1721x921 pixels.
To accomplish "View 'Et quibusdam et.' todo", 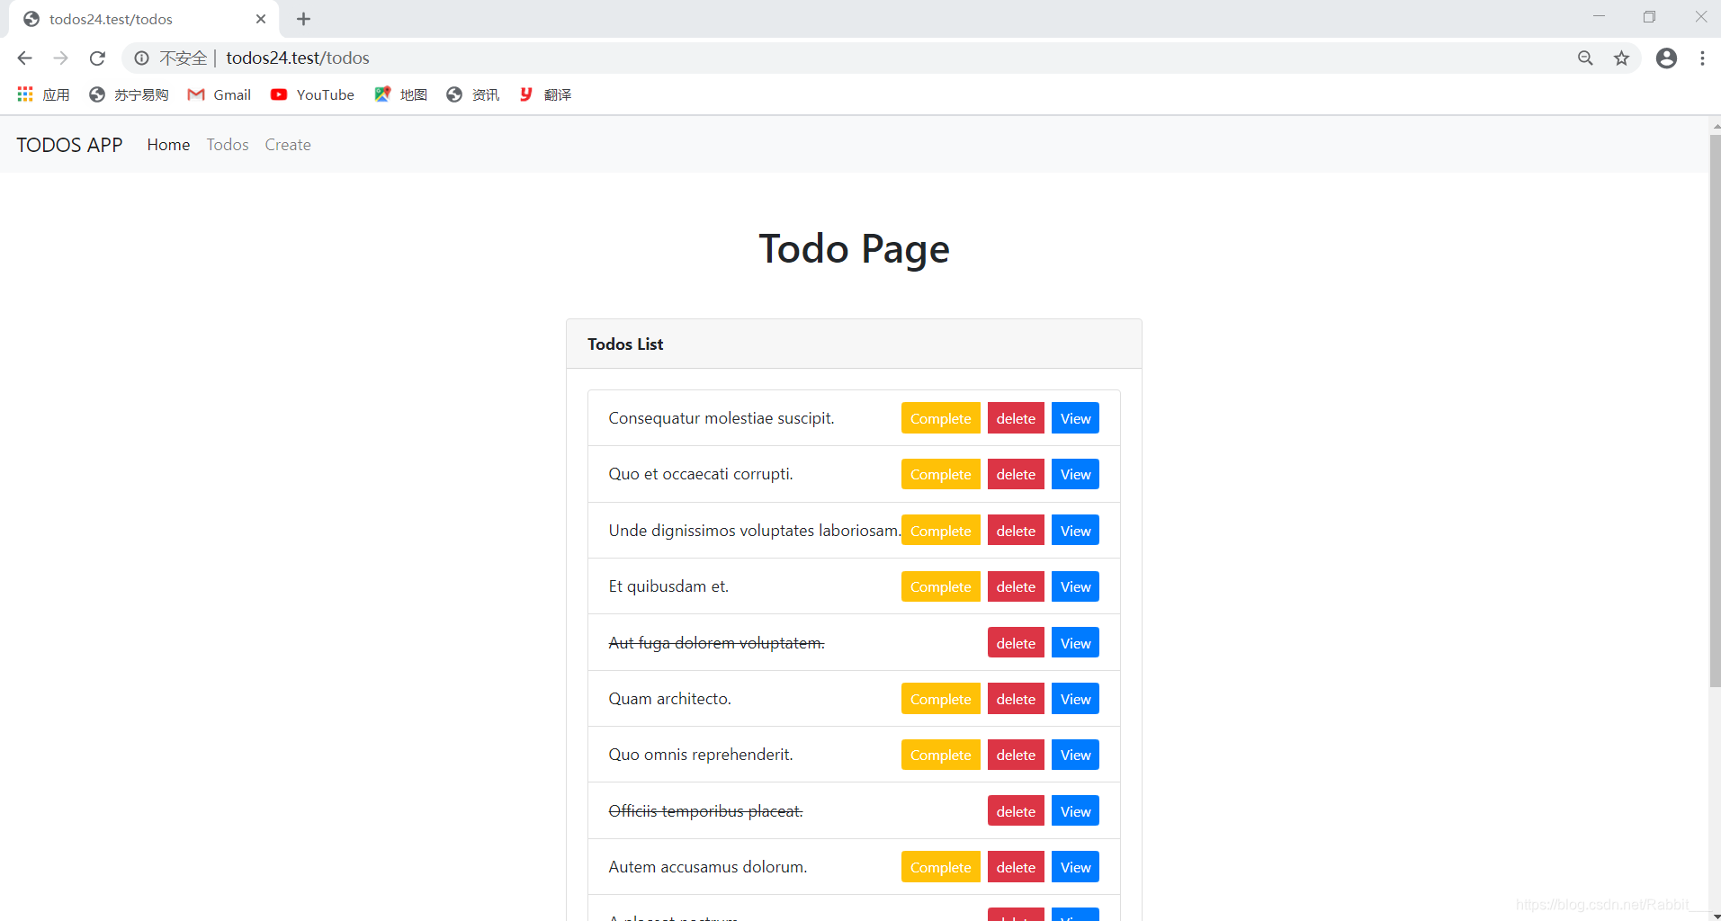I will click(x=1075, y=586).
